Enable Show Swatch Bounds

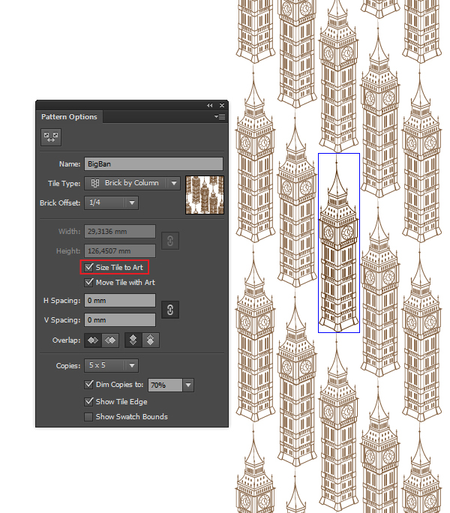click(88, 416)
